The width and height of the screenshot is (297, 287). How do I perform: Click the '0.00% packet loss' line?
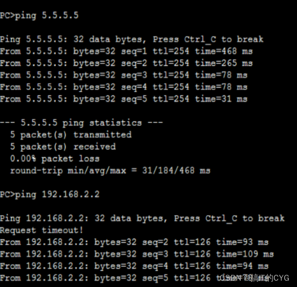55,159
